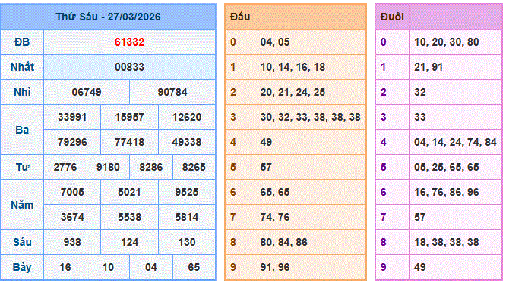The image size is (506, 283).
Task: Click Ba prize number 15957
Action: coord(129,117)
